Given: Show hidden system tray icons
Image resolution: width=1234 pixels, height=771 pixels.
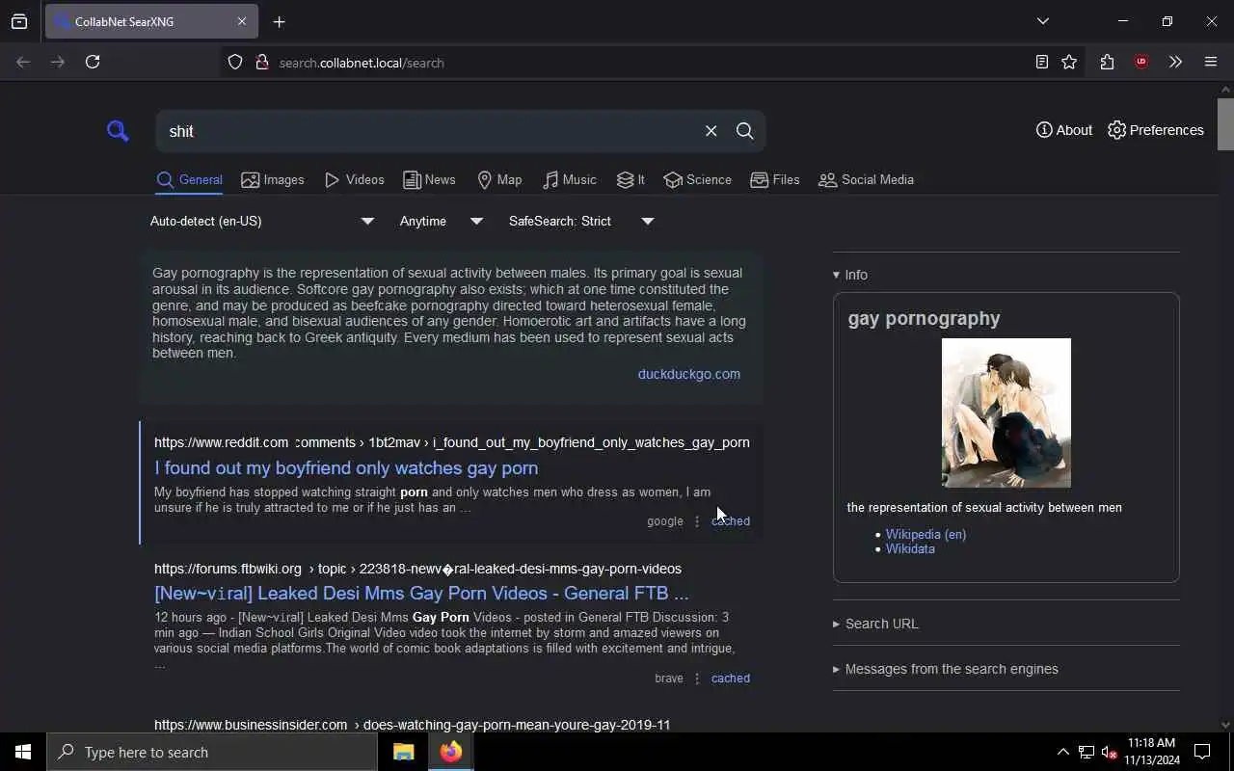Looking at the screenshot, I should point(1062,752).
